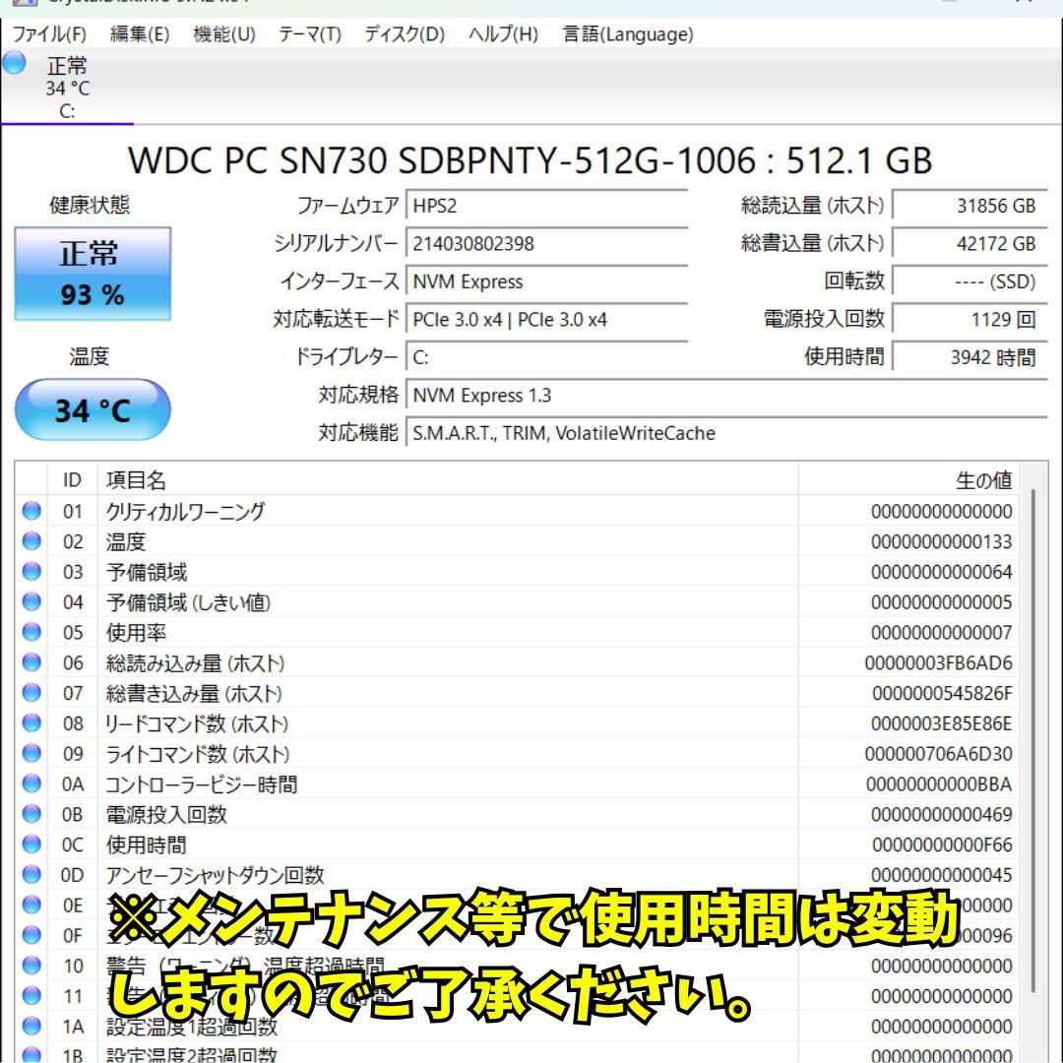Click the status dot beside 予備領域

click(x=32, y=572)
